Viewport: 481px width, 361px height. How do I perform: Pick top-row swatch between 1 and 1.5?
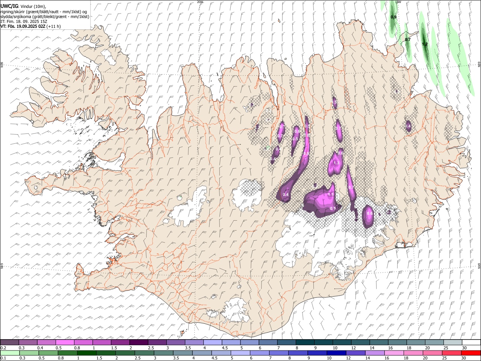point(101,342)
